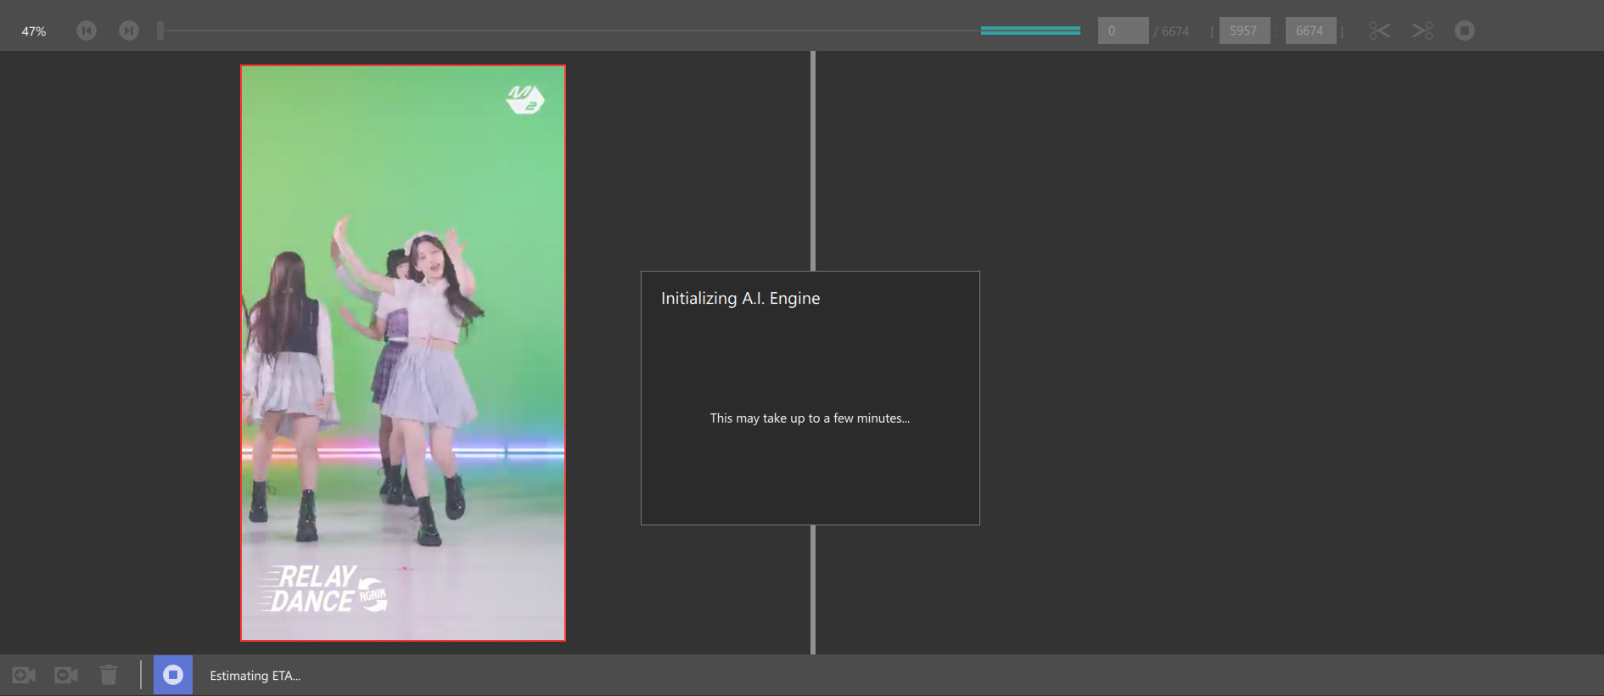Click "This may take up to a few minutes..."
Screen dimensions: 1604x696
click(810, 418)
